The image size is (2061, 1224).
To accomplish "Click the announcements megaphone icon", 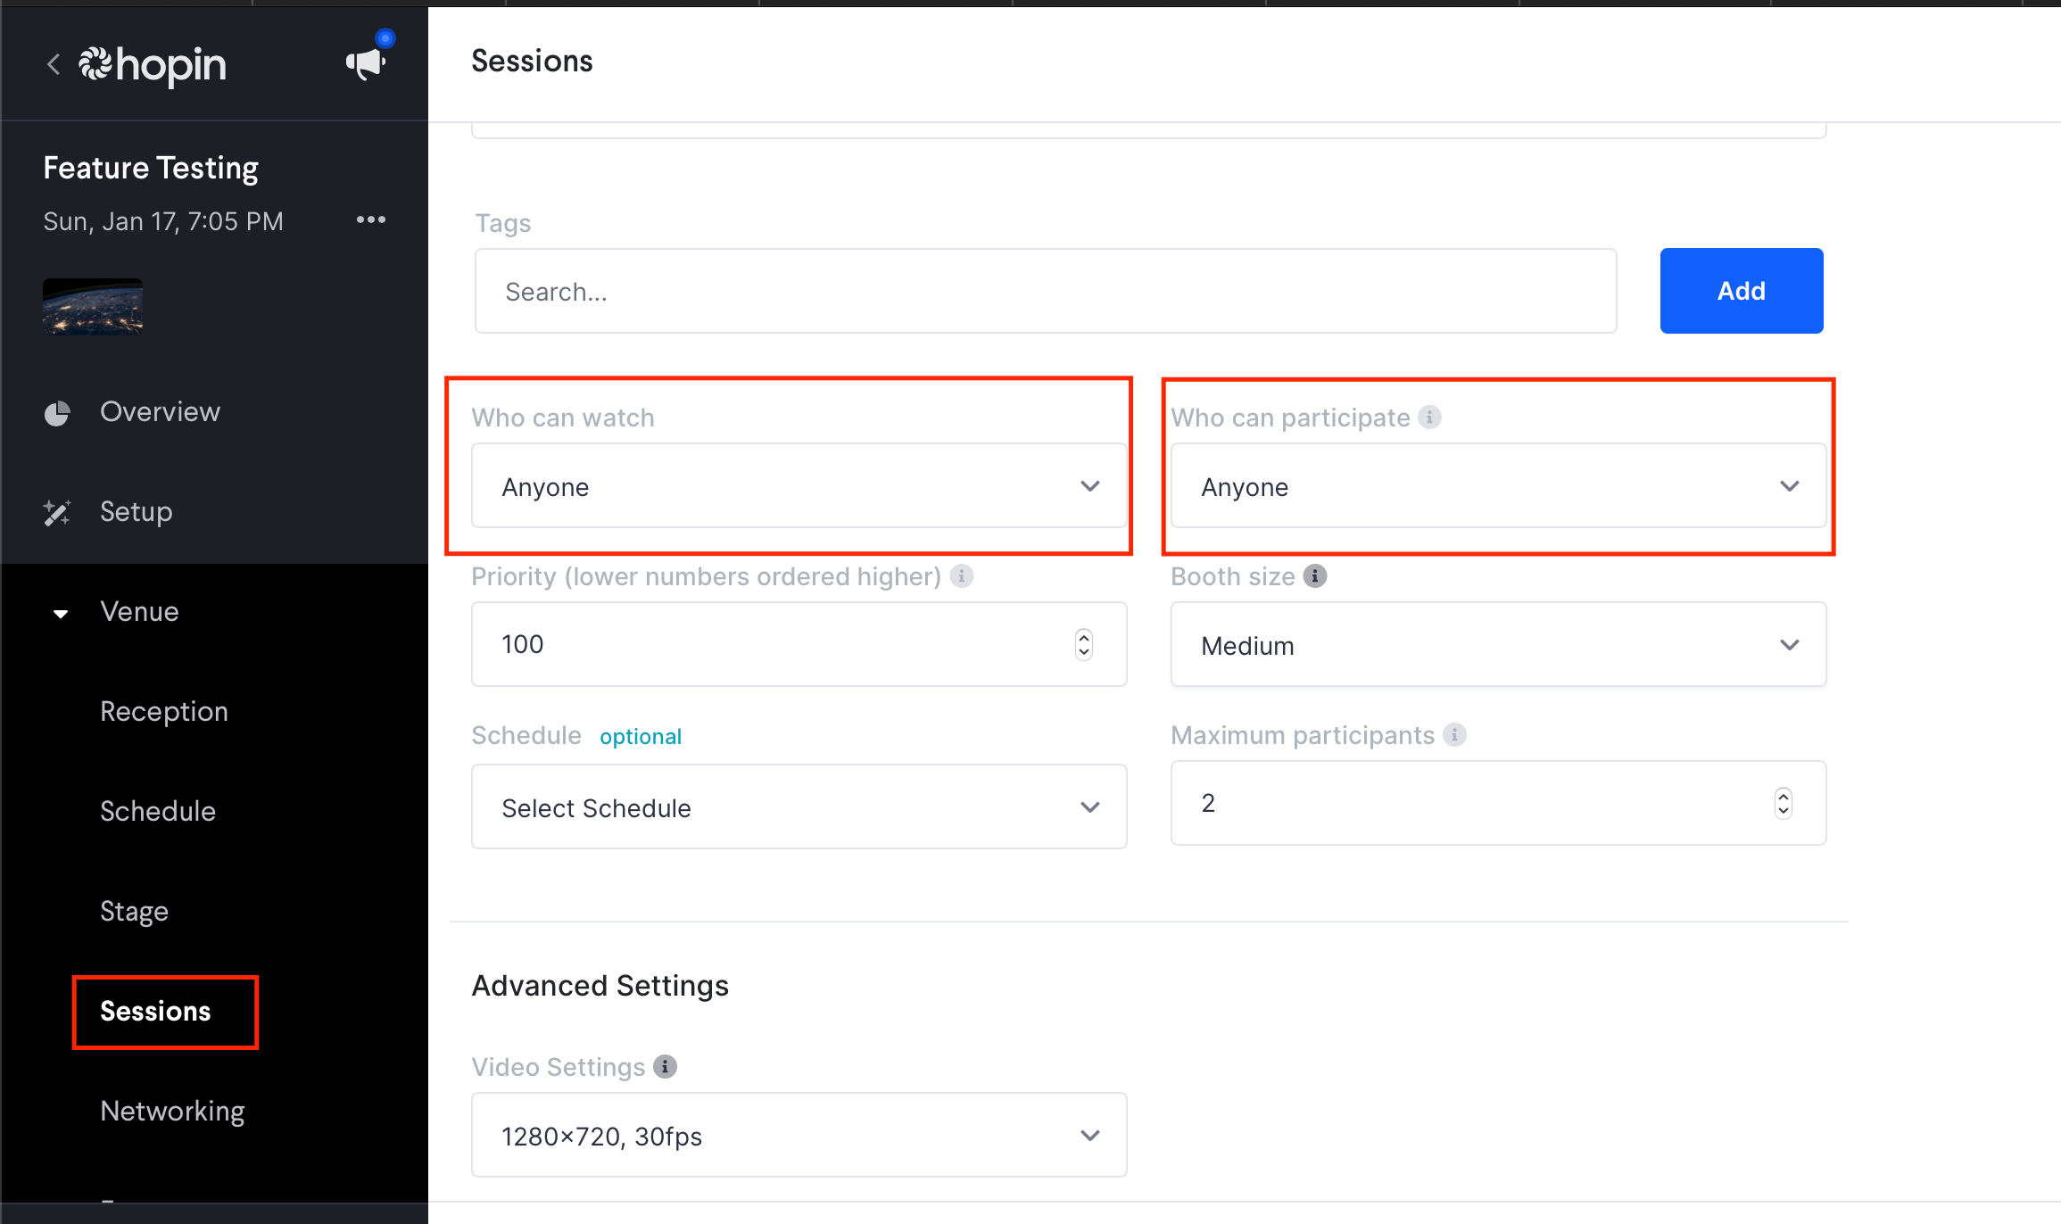I will [x=366, y=63].
